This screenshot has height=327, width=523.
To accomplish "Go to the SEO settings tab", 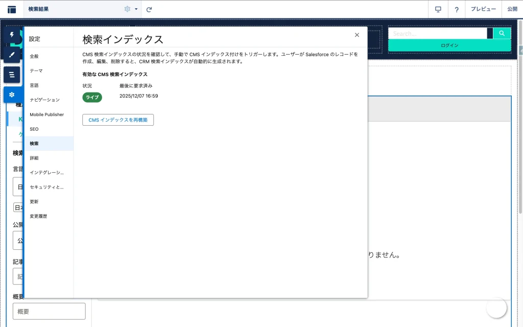I will click(34, 129).
